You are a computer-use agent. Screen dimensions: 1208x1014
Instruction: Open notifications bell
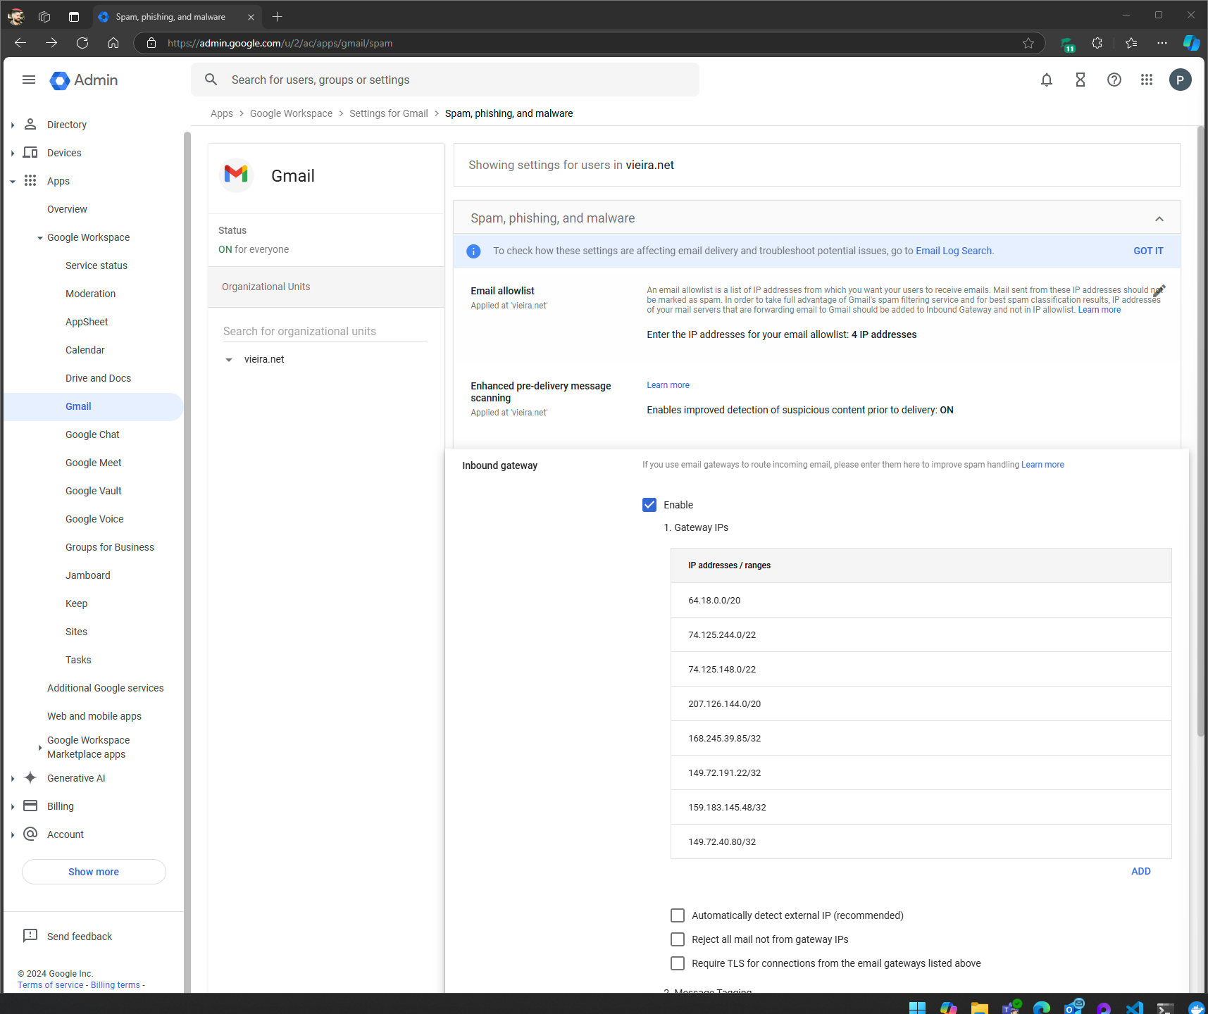click(1047, 80)
